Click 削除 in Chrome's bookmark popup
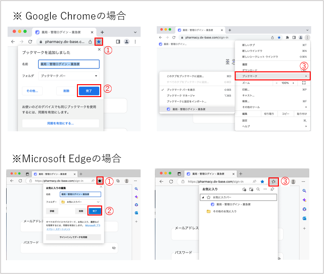324x274 pixels. tap(66, 90)
